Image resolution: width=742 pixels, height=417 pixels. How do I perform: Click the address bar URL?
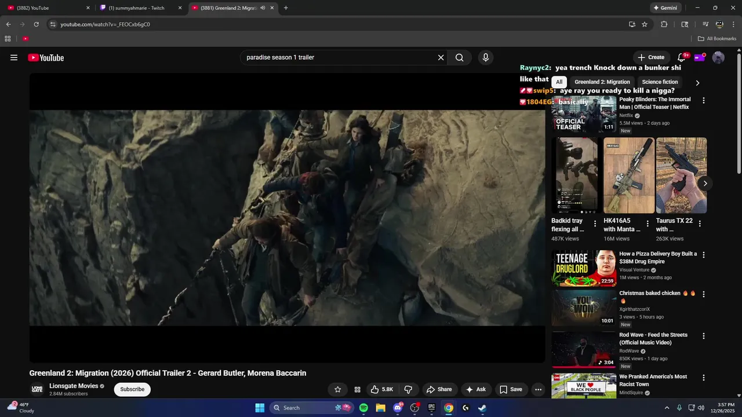(x=105, y=24)
